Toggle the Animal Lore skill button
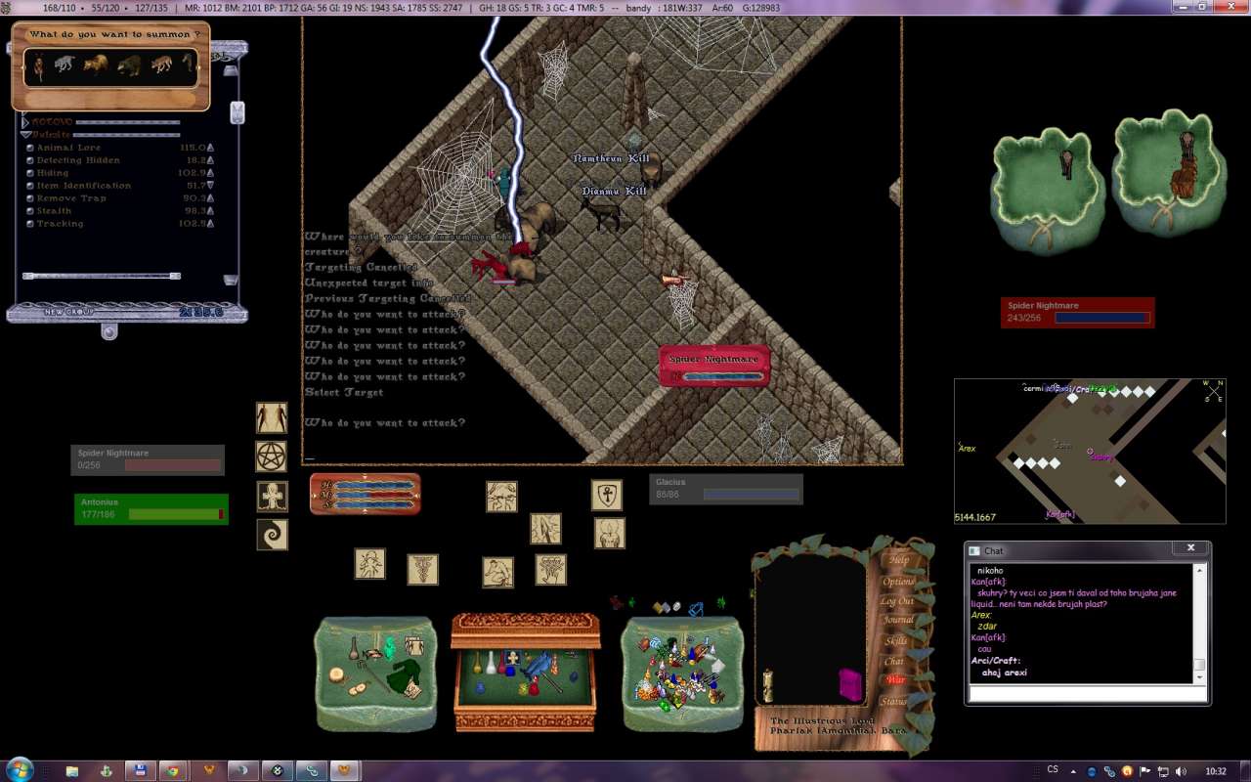Viewport: 1251px width, 782px height. [x=30, y=149]
